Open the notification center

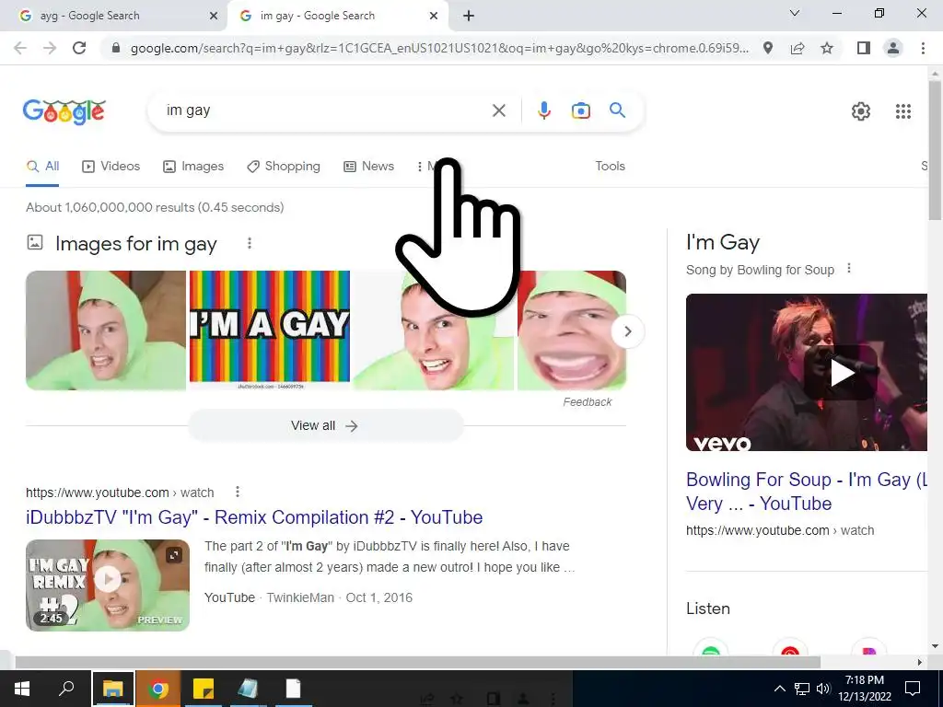[x=913, y=689]
